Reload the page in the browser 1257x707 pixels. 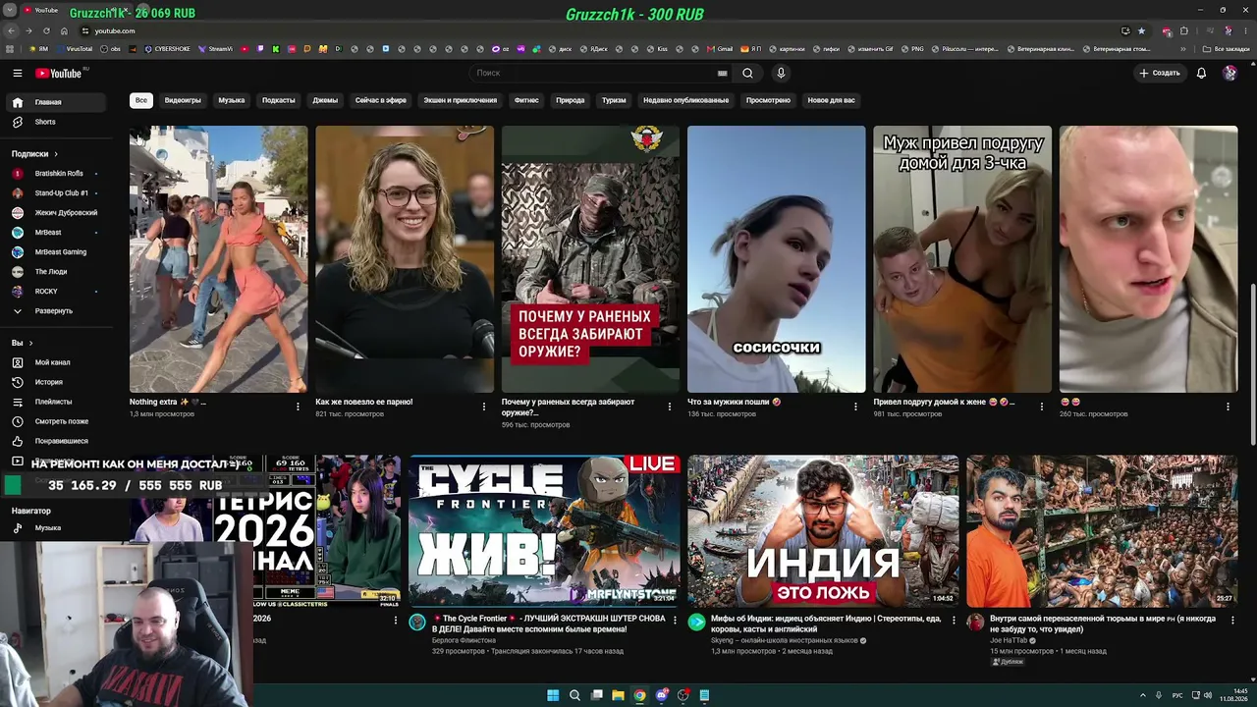pos(45,30)
